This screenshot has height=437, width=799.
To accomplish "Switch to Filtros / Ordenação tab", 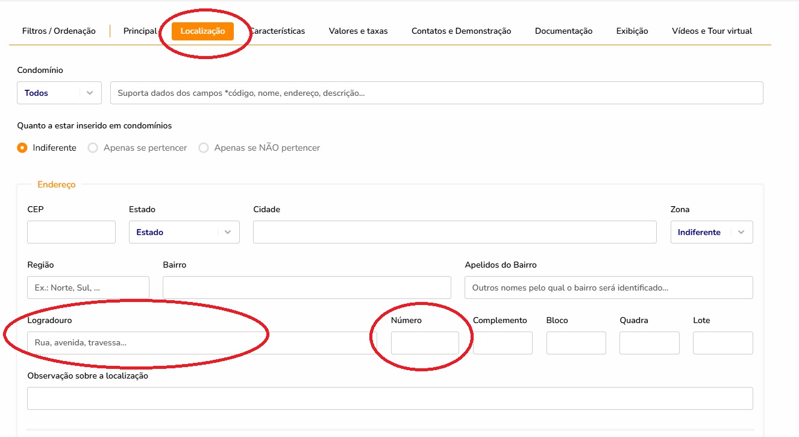I will [x=58, y=31].
